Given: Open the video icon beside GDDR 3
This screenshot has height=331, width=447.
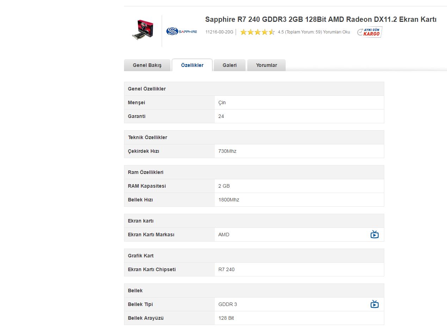Looking at the screenshot, I should coord(374,304).
